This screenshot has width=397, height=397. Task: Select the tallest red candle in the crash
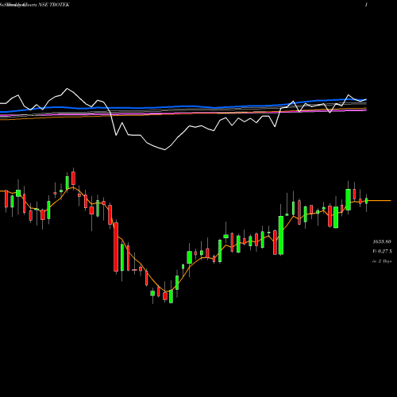tap(116, 247)
